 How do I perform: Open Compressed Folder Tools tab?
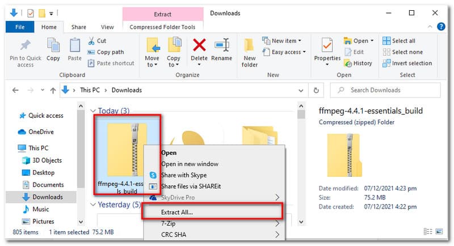162,27
